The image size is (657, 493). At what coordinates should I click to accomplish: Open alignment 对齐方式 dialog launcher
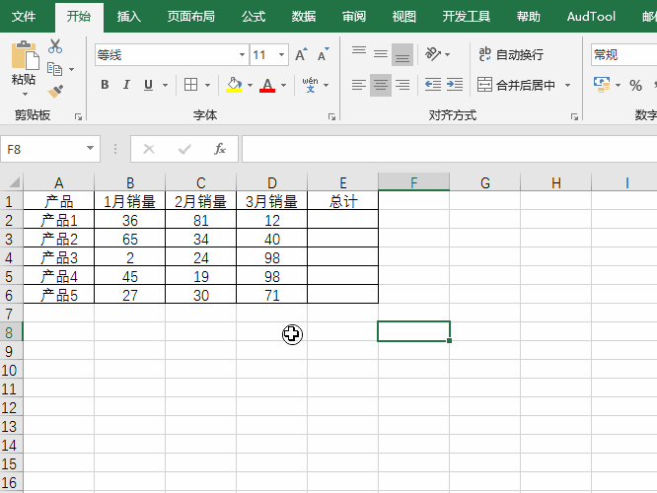tap(574, 117)
